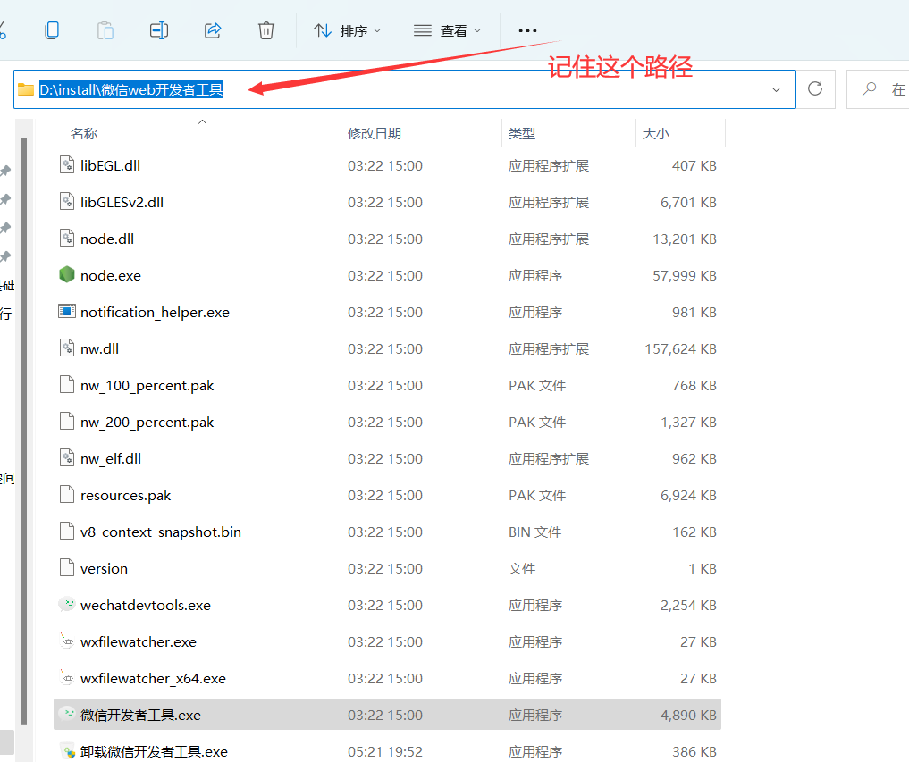Viewport: 909px width, 762px height.
Task: Select wxfilewatcher_x64.exe icon
Action: [x=67, y=677]
